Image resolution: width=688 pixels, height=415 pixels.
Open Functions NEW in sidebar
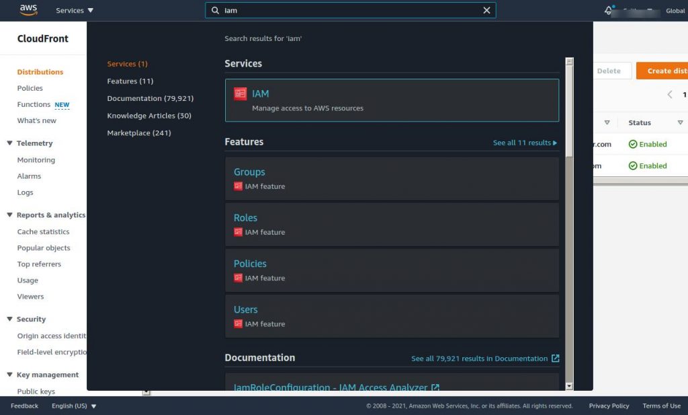[43, 104]
